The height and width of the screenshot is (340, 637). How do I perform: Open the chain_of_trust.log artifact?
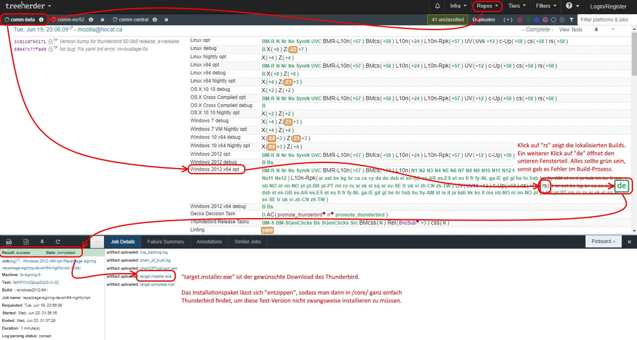pos(155,260)
